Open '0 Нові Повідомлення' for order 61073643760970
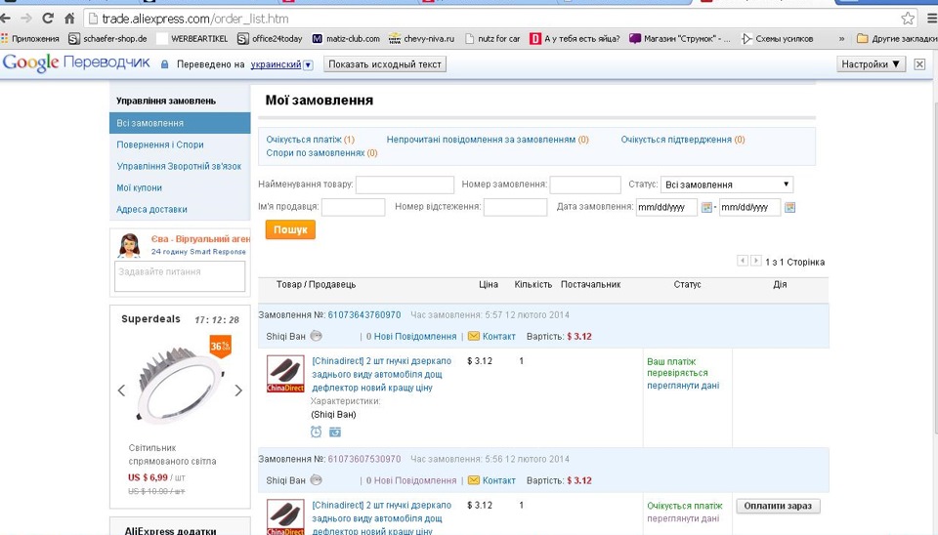Screen dimensions: 938x535 411,337
